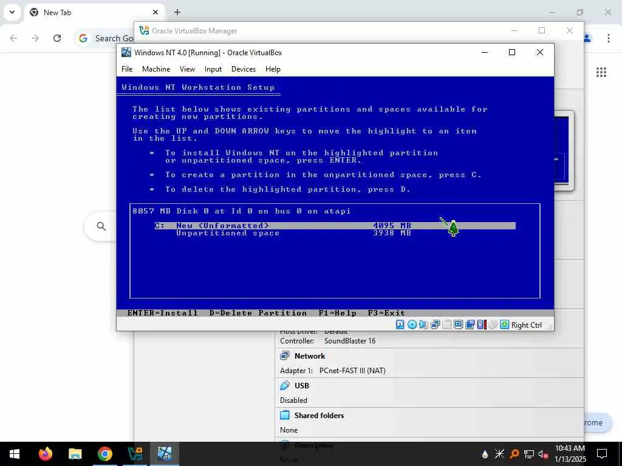Open the Google apps grid icon
Image resolution: width=622 pixels, height=466 pixels.
pyautogui.click(x=601, y=72)
